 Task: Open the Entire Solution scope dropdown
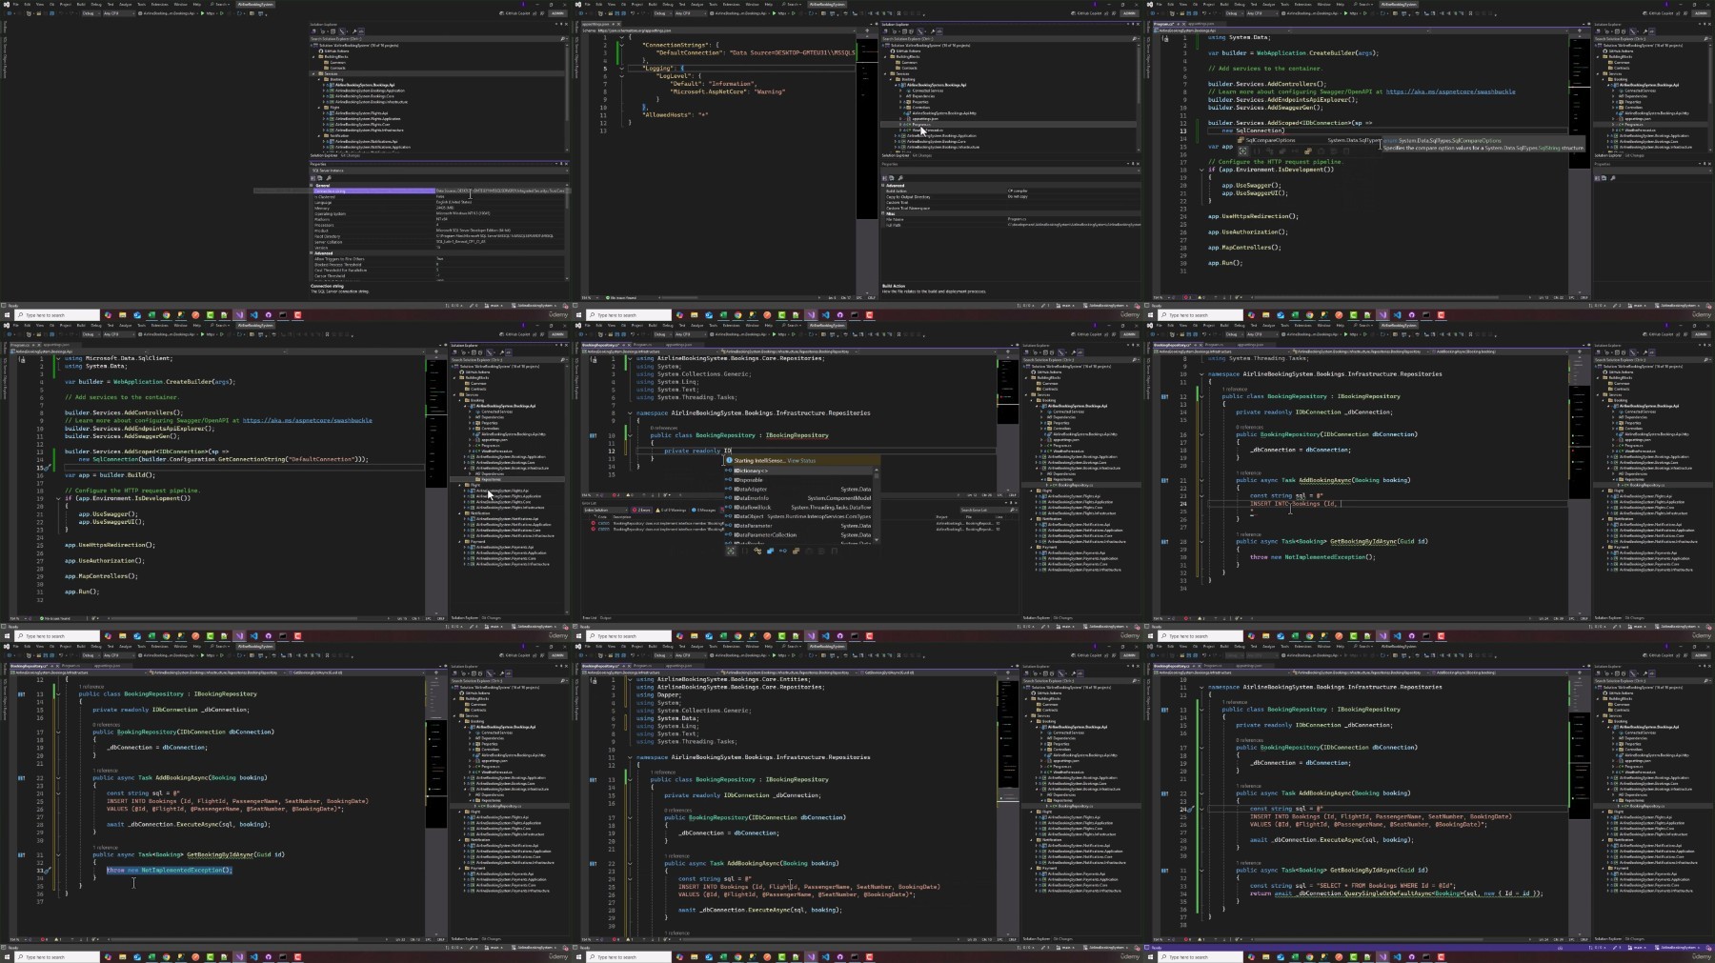tap(605, 510)
